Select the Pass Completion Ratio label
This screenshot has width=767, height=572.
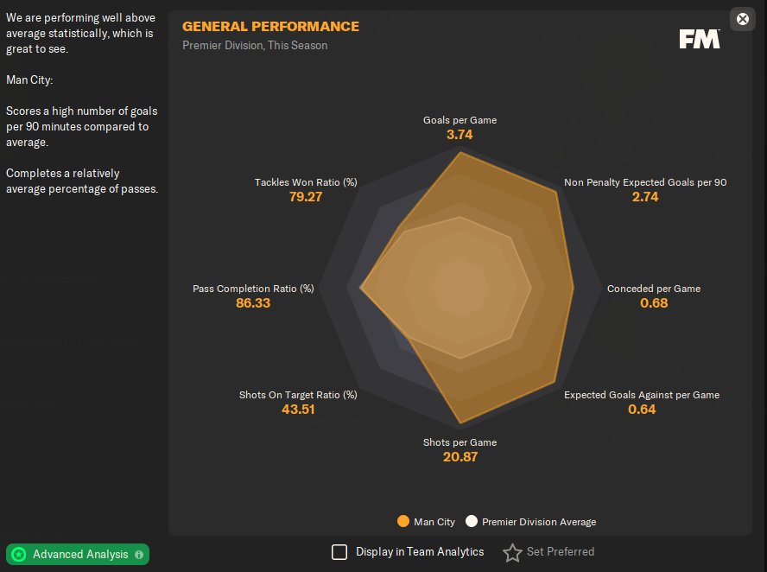253,289
